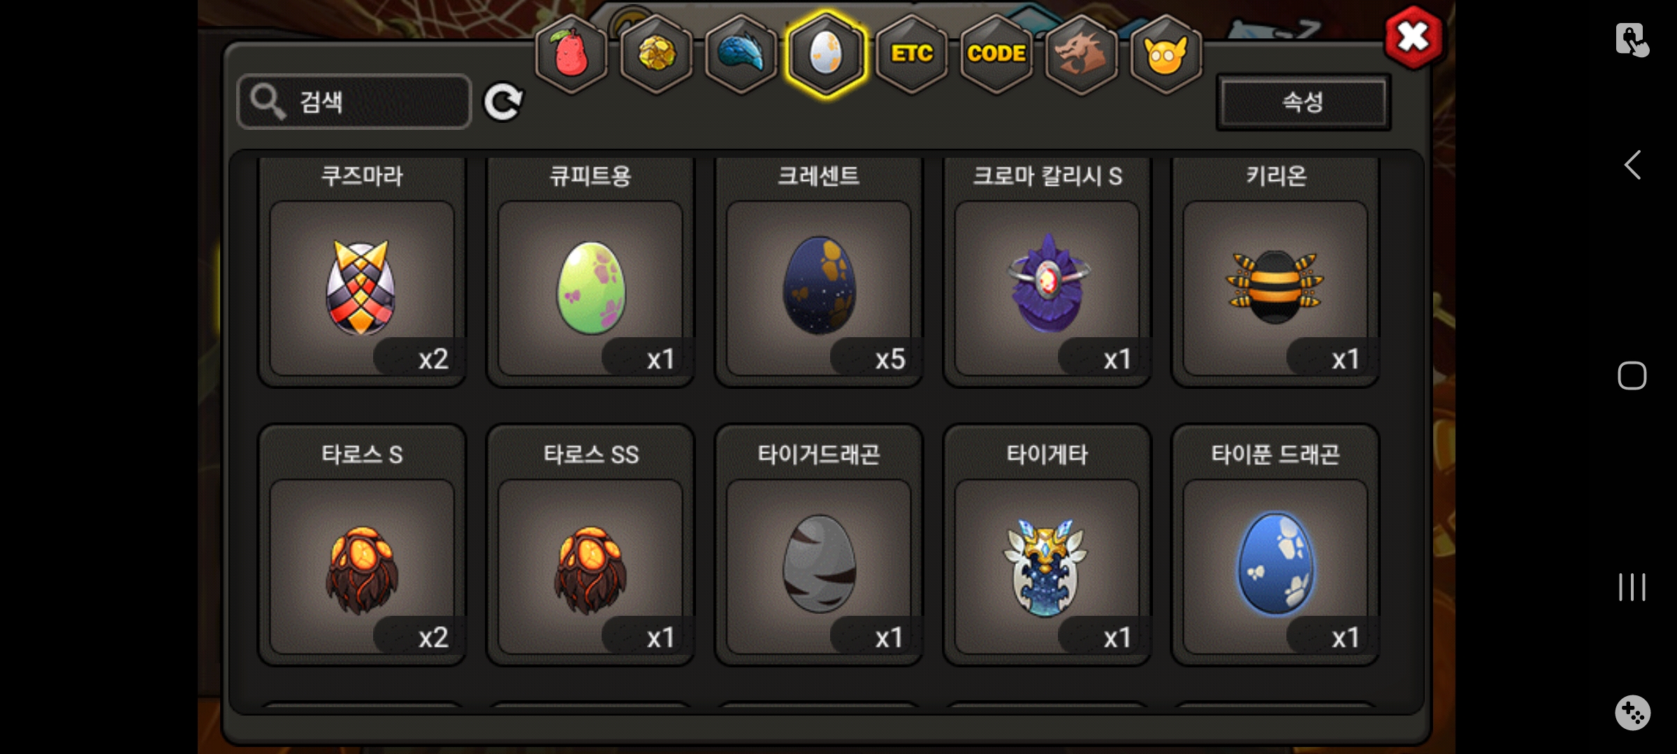Open the CODE tab
The width and height of the screenshot is (1677, 754).
(996, 54)
